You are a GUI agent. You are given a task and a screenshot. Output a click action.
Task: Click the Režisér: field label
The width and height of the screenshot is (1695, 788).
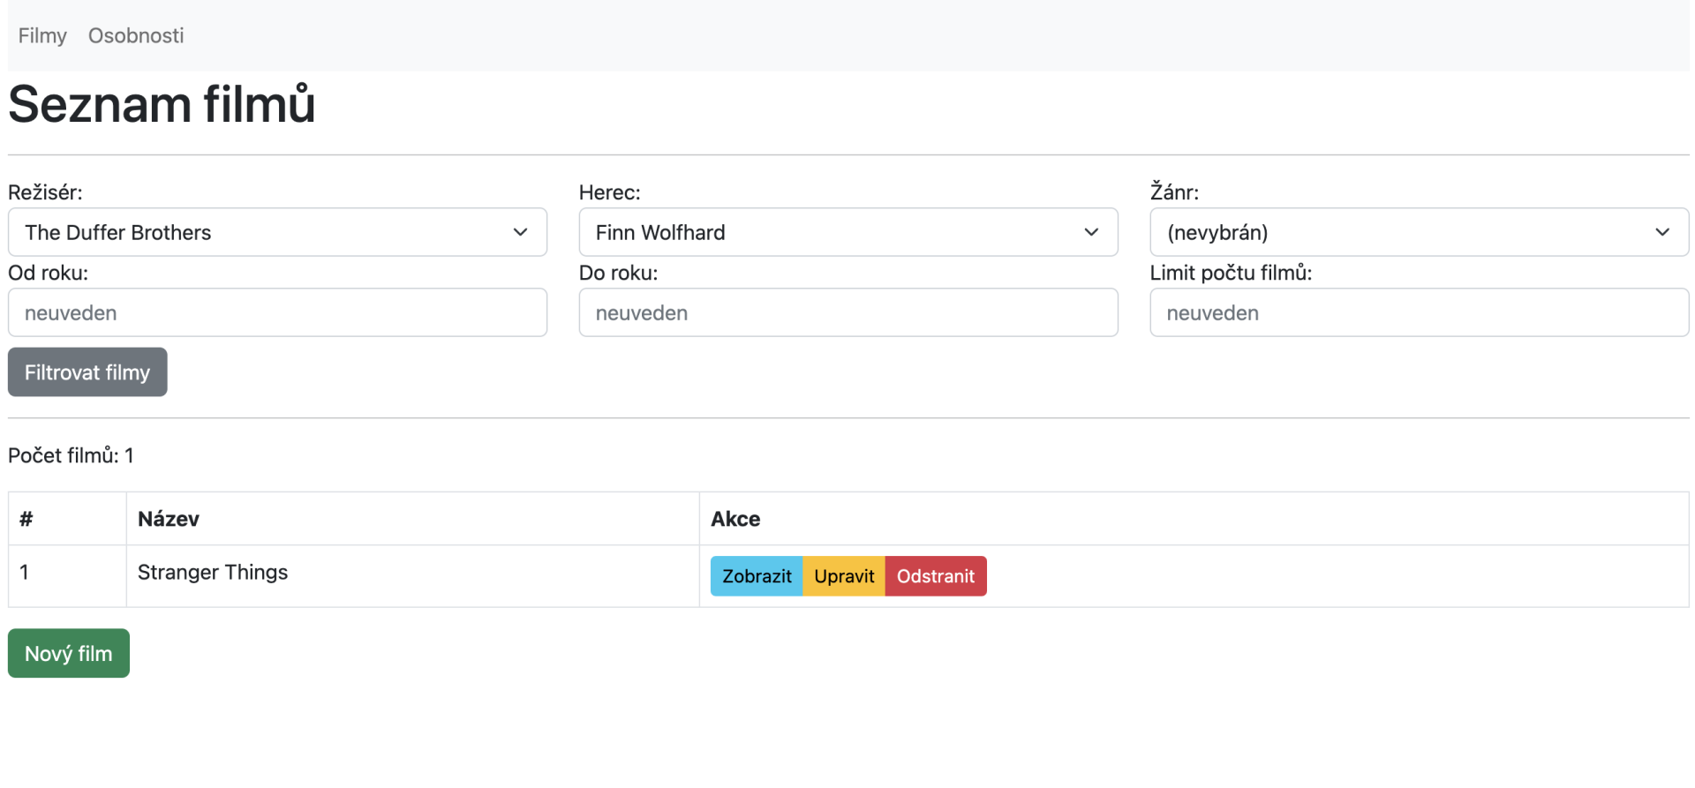click(45, 192)
